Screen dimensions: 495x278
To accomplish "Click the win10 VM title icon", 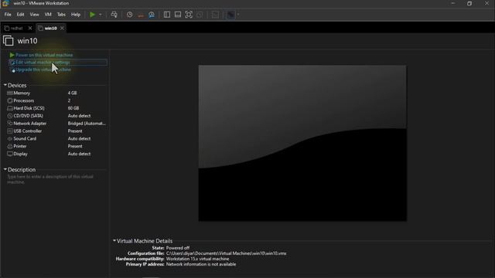I will tap(9, 41).
